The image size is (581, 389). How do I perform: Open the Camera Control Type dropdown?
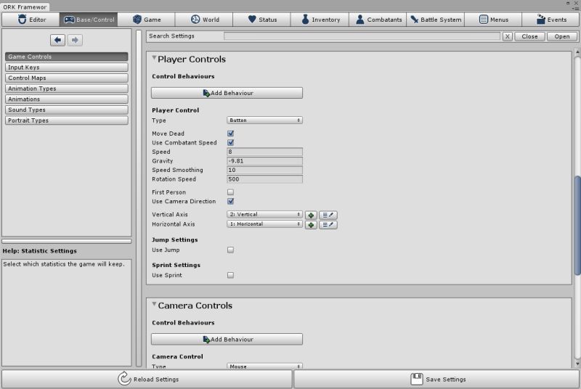click(264, 366)
